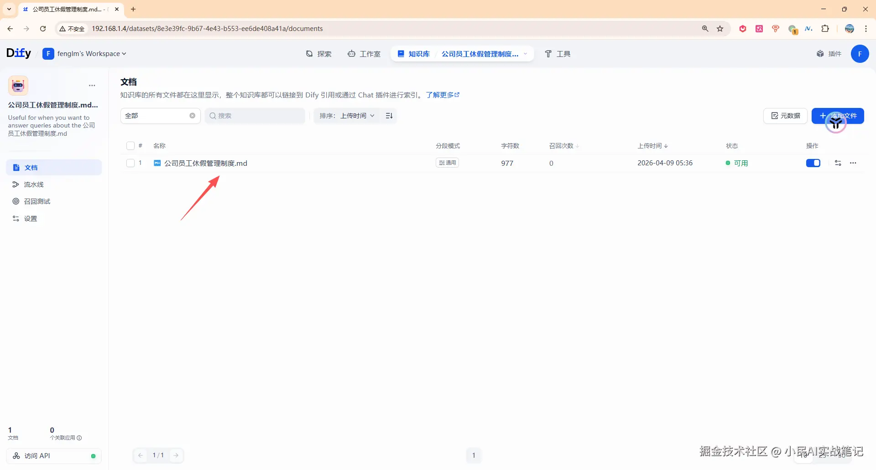The image size is (876, 470).
Task: Go to the next page arrow
Action: (176, 455)
